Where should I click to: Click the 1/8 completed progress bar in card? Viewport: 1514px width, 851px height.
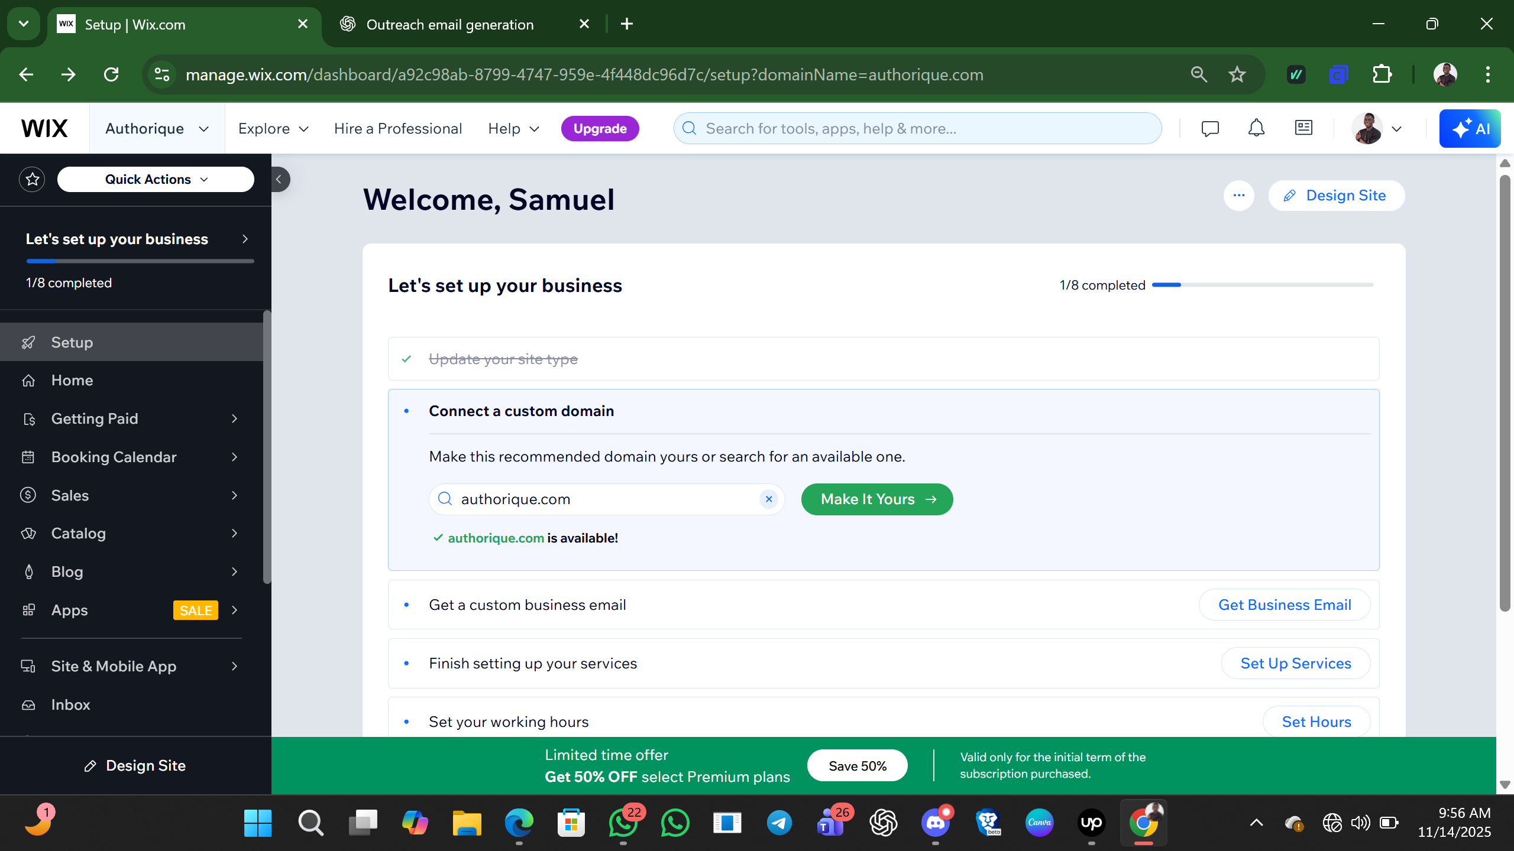[x=1263, y=285]
